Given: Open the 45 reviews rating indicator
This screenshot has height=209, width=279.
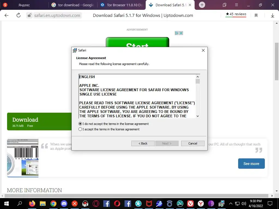Looking at the screenshot, I should click(x=236, y=14).
